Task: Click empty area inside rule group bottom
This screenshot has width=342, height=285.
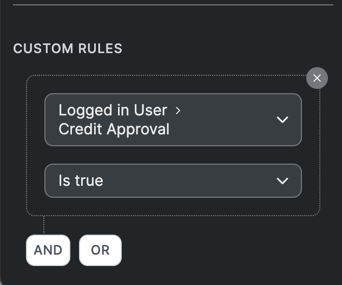Action: pos(173,206)
